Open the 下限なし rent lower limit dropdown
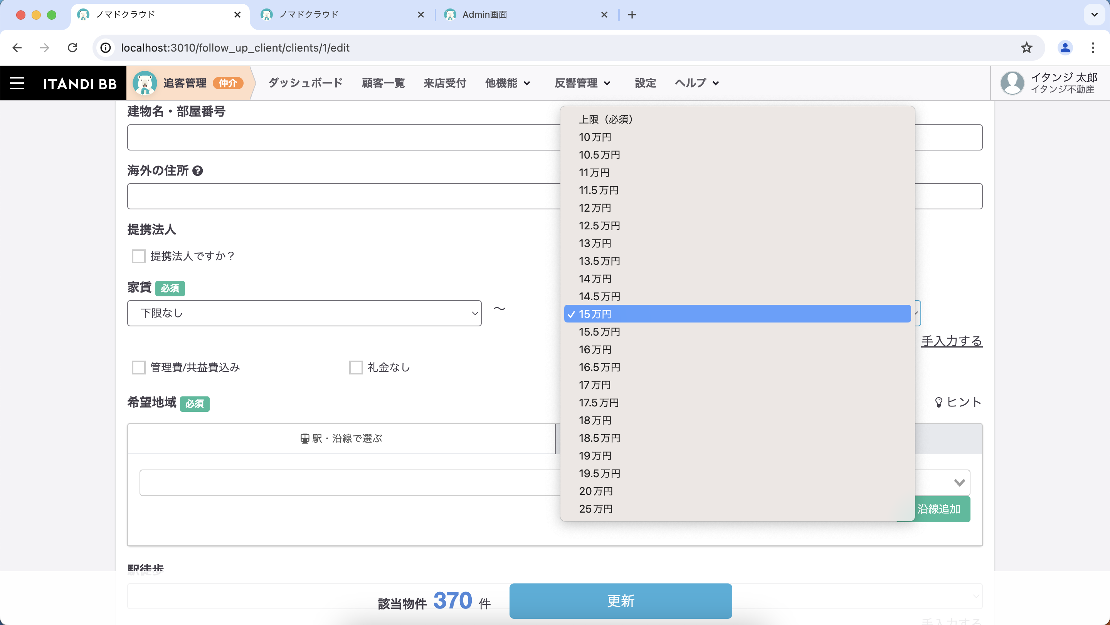The height and width of the screenshot is (625, 1110). (304, 313)
